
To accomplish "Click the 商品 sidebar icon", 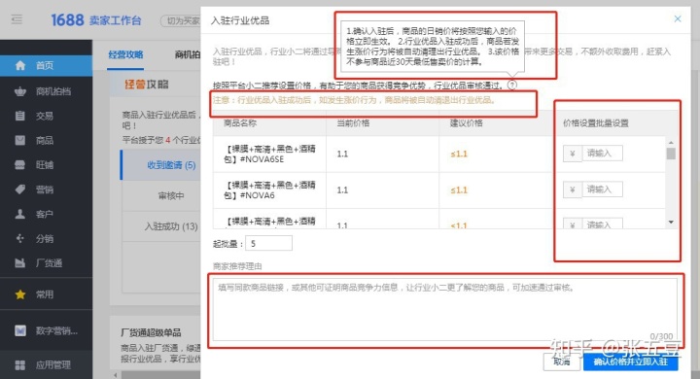I will (x=20, y=141).
